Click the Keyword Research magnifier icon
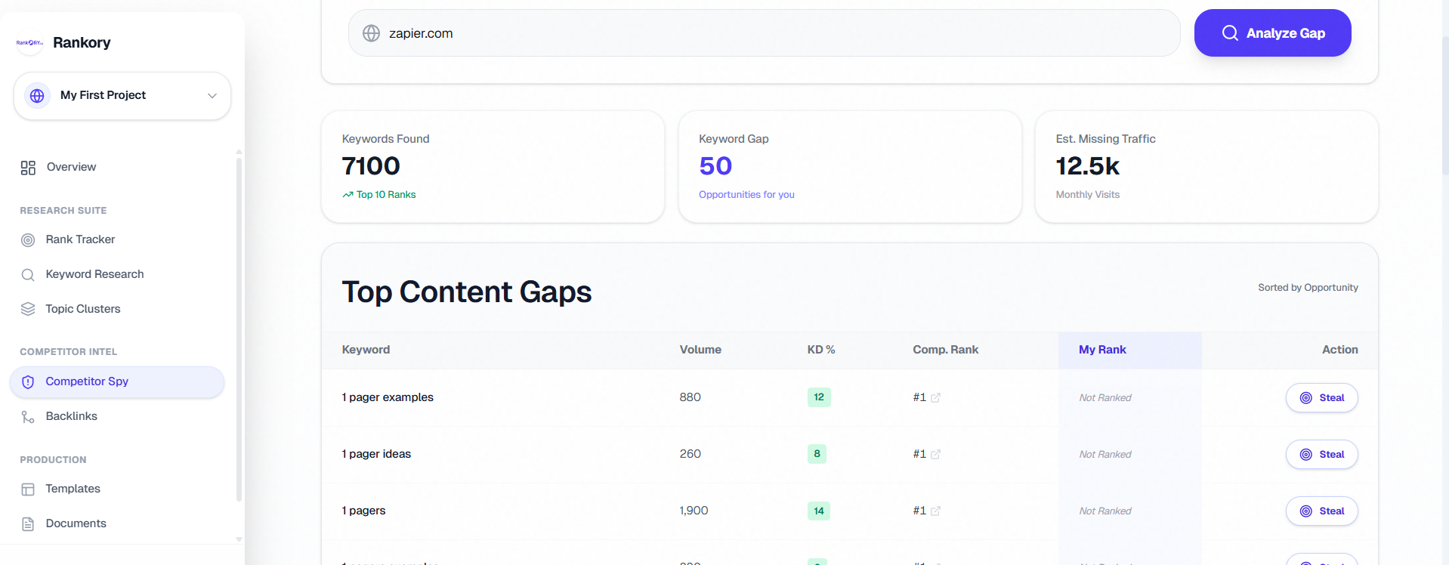 (x=28, y=275)
